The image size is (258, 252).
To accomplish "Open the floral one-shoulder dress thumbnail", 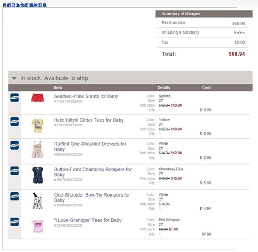I will coord(37,150).
